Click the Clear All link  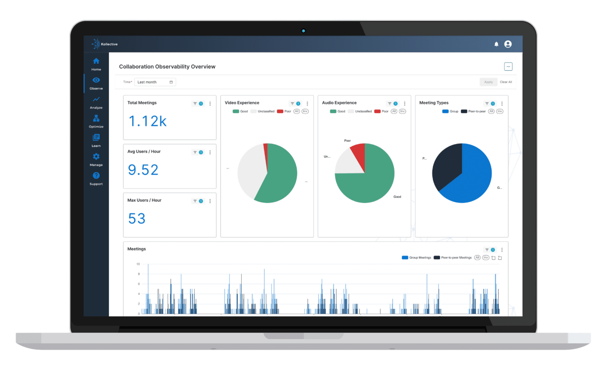(506, 82)
